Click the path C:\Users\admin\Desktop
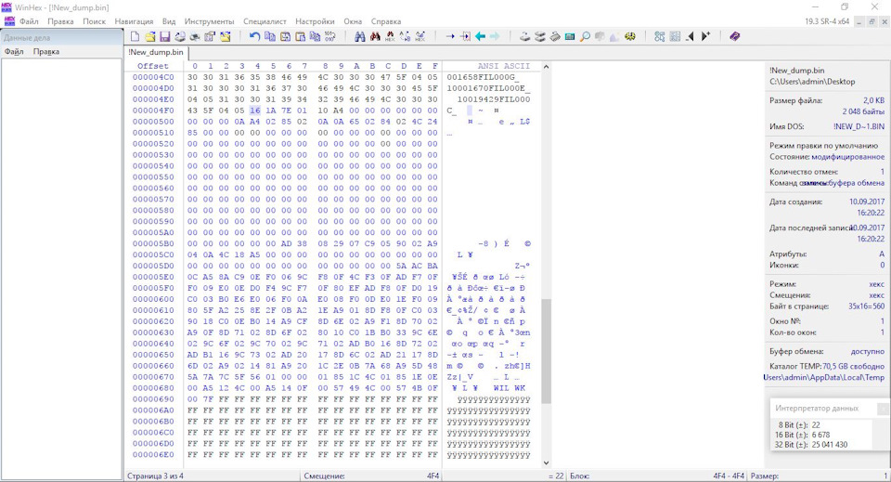Viewport: 891px width, 482px height. point(812,82)
